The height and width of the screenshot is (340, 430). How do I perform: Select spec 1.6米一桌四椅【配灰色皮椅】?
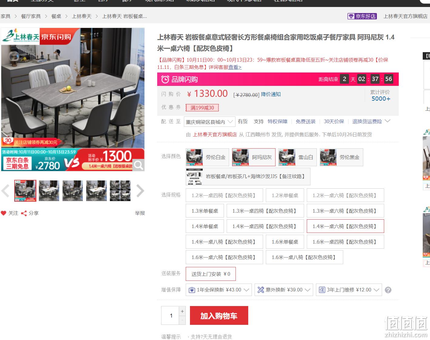point(345,242)
